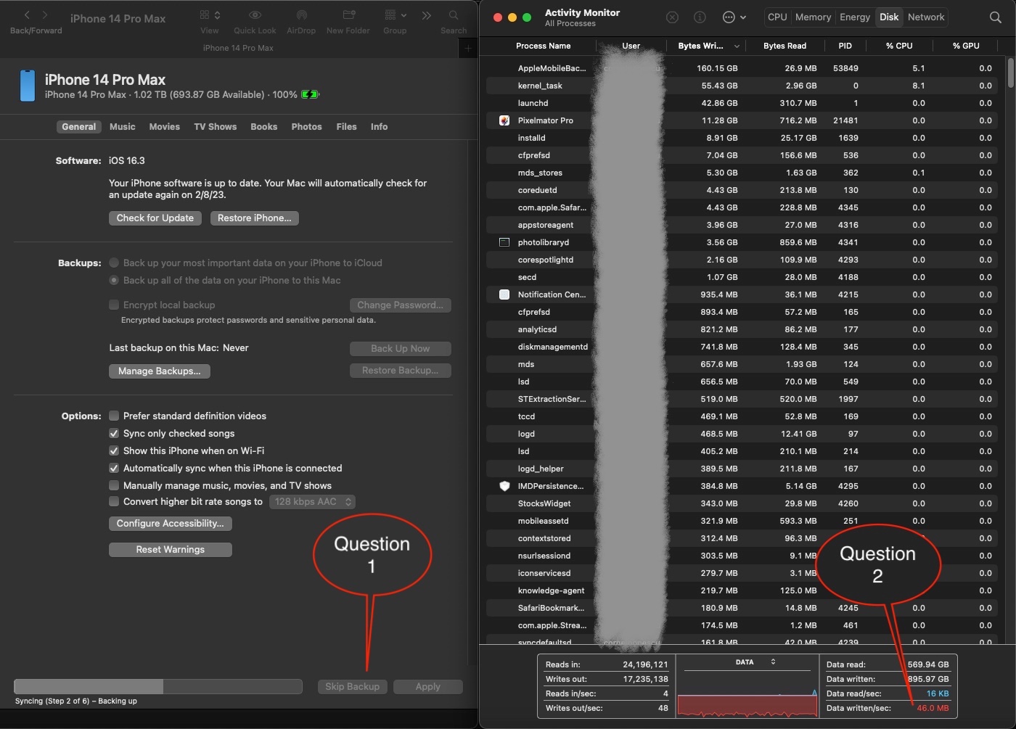Image resolution: width=1016 pixels, height=729 pixels.
Task: Click Reset Warnings button
Action: point(171,550)
